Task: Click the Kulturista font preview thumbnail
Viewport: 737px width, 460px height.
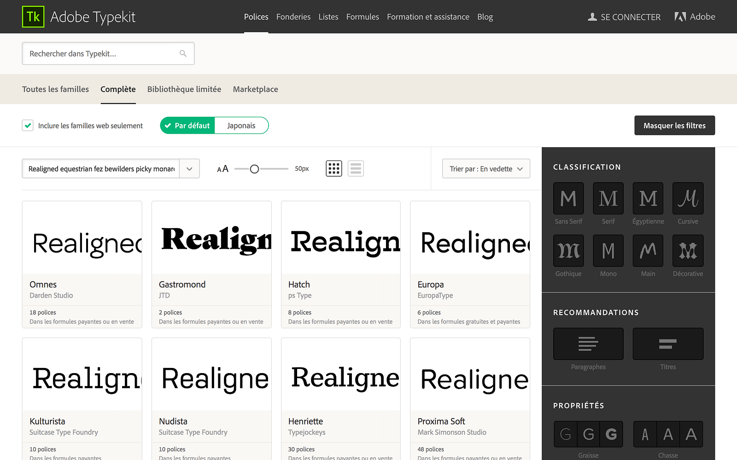Action: click(x=82, y=374)
